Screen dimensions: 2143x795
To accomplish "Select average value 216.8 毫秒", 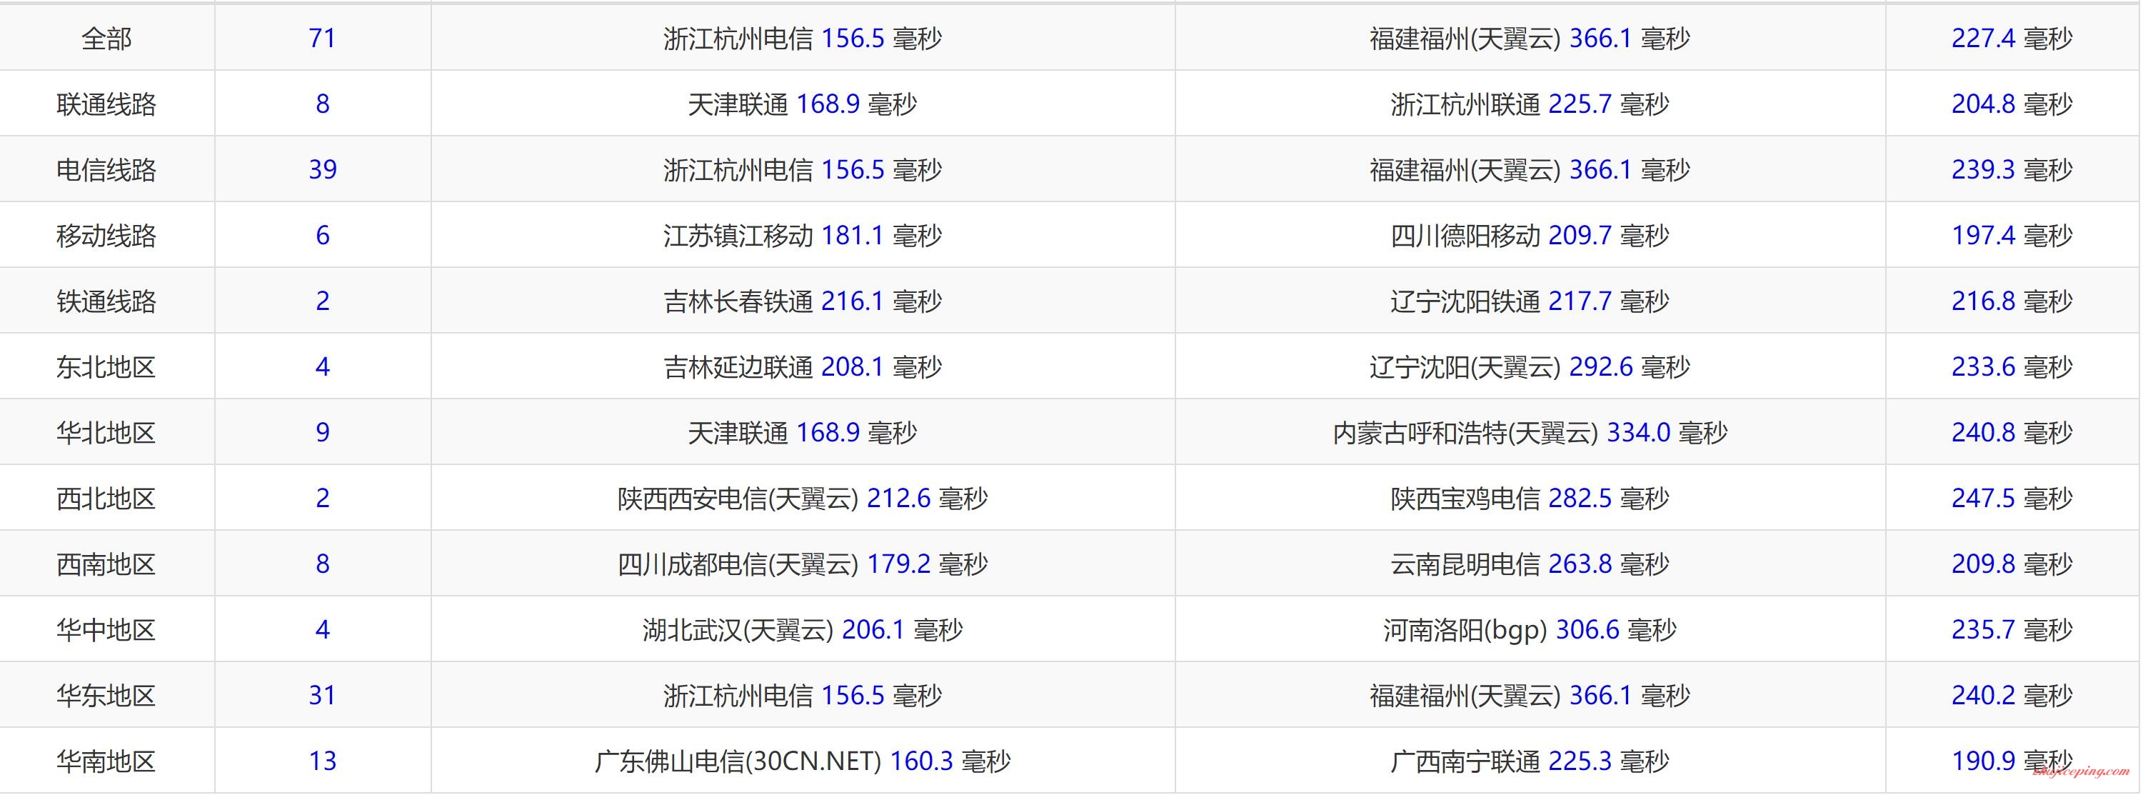I will [2012, 301].
